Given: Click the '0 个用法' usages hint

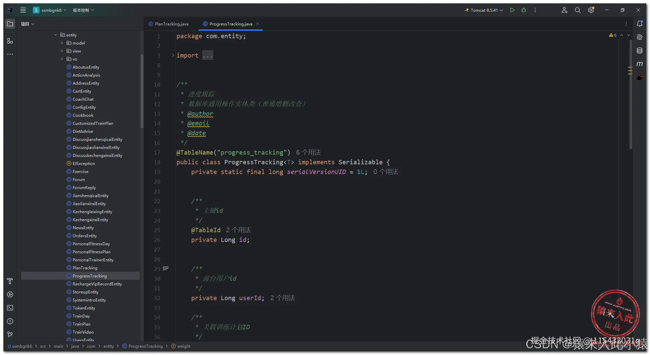Looking at the screenshot, I should pyautogui.click(x=385, y=172).
